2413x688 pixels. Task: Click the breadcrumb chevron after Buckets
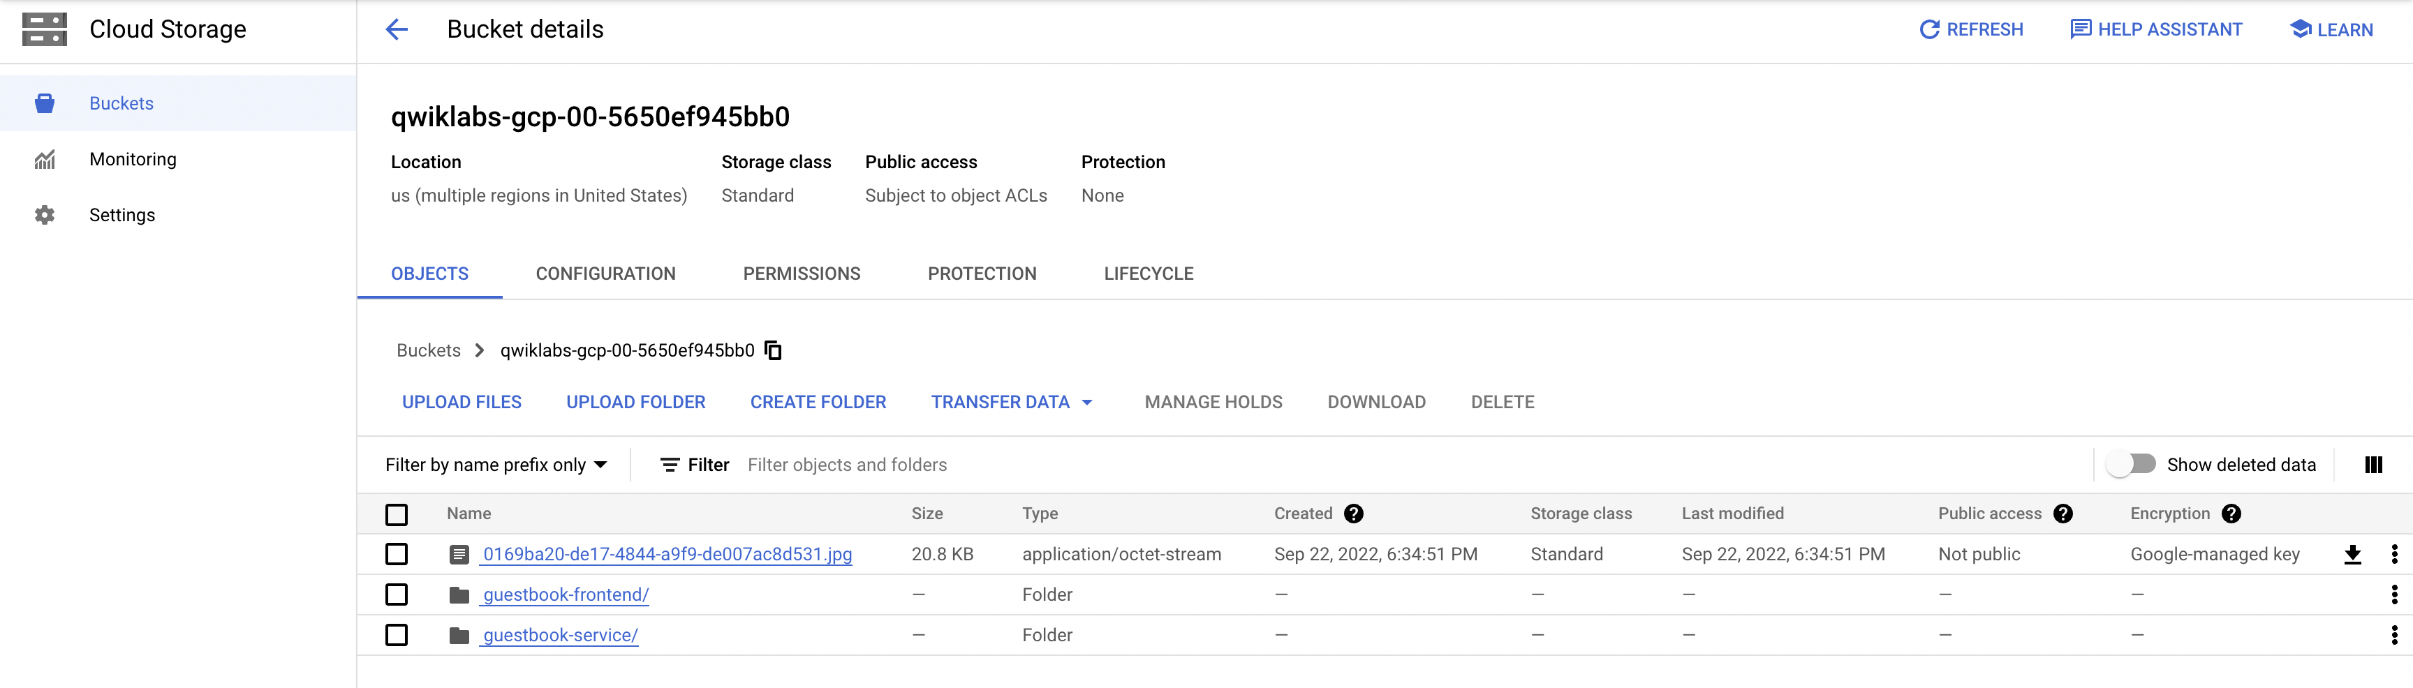[x=480, y=350]
